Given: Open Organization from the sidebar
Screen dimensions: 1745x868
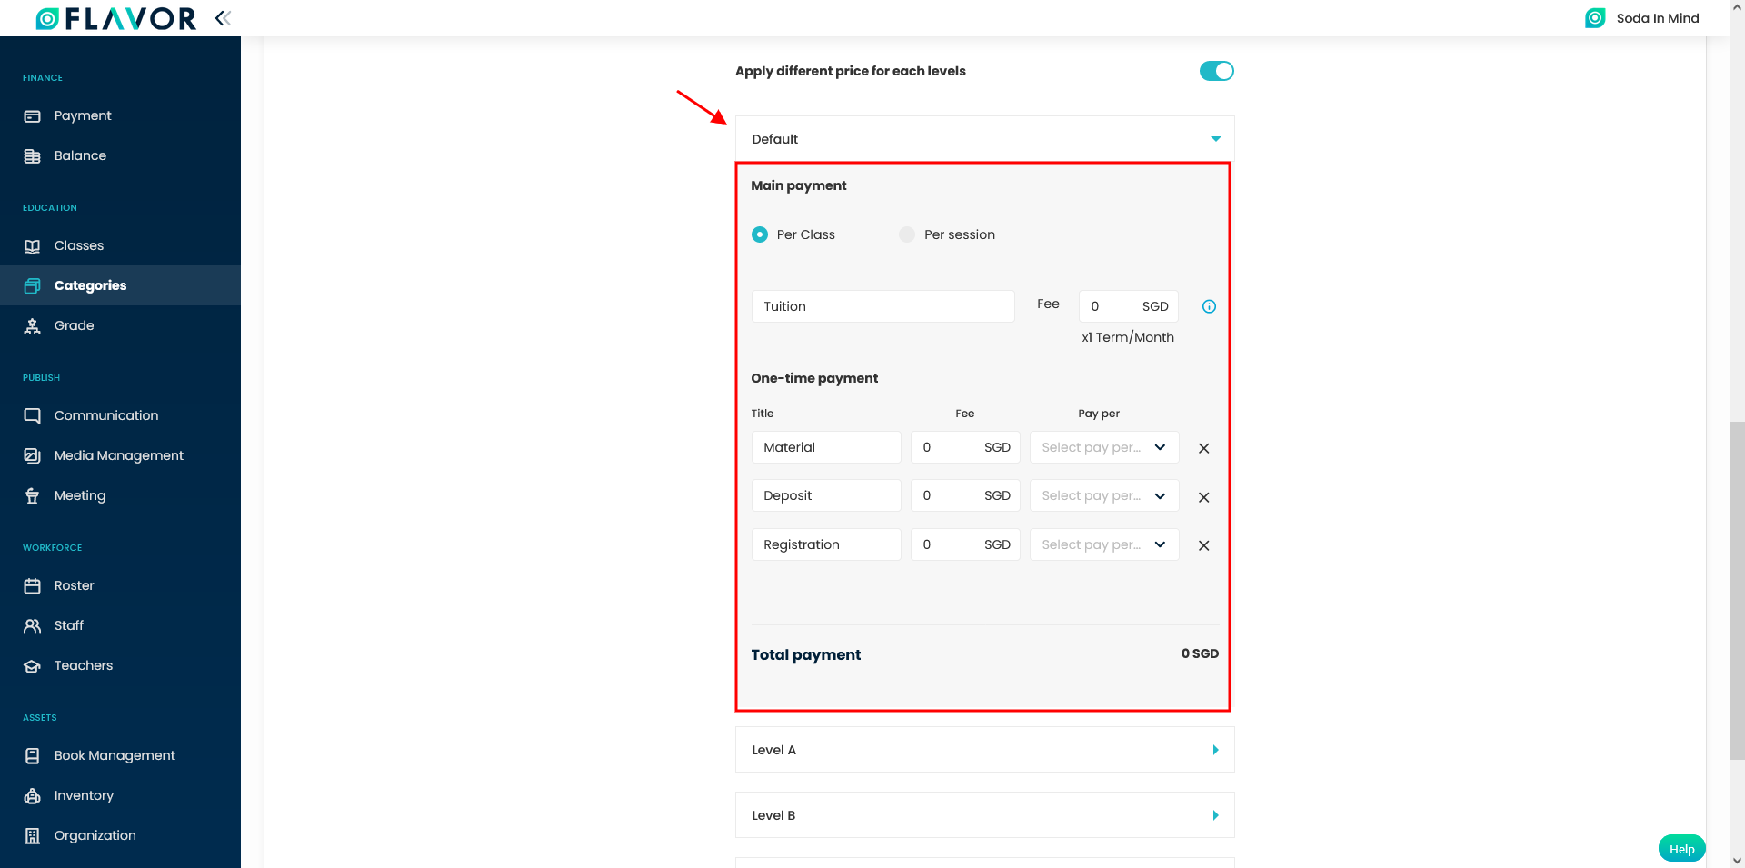Looking at the screenshot, I should click(x=95, y=835).
